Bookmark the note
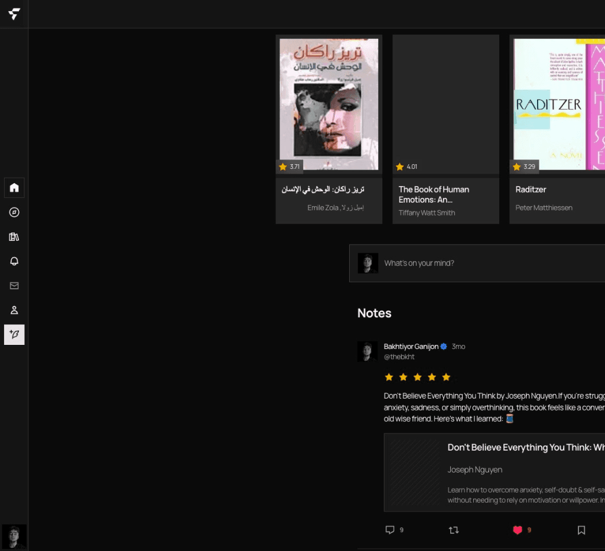This screenshot has width=605, height=551. (581, 530)
